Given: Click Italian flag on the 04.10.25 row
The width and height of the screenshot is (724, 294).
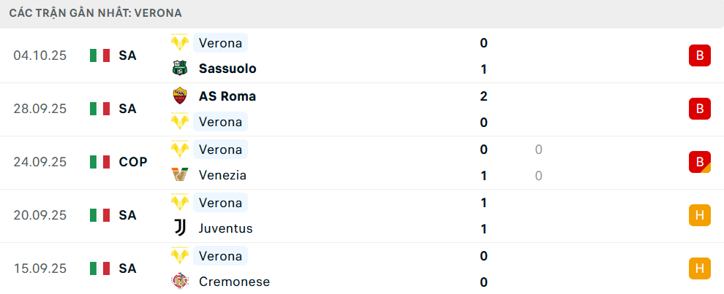Looking at the screenshot, I should pyautogui.click(x=99, y=55).
